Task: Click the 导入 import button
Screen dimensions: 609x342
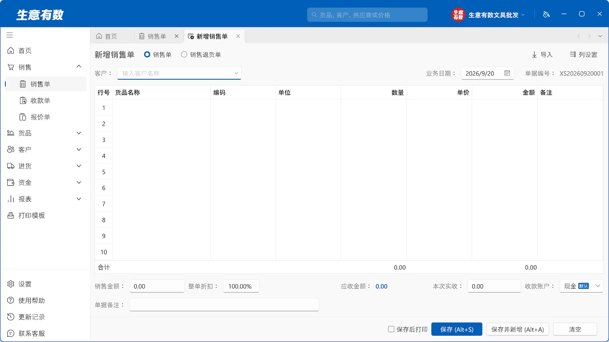Action: point(542,55)
